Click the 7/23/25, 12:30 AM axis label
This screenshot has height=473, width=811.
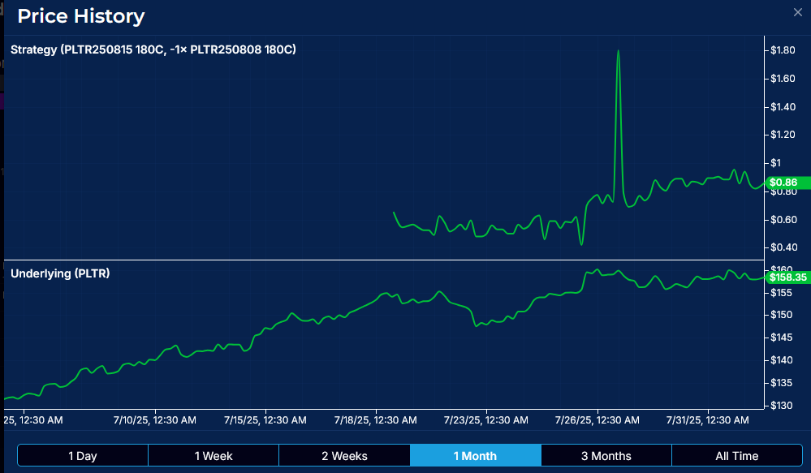486,420
